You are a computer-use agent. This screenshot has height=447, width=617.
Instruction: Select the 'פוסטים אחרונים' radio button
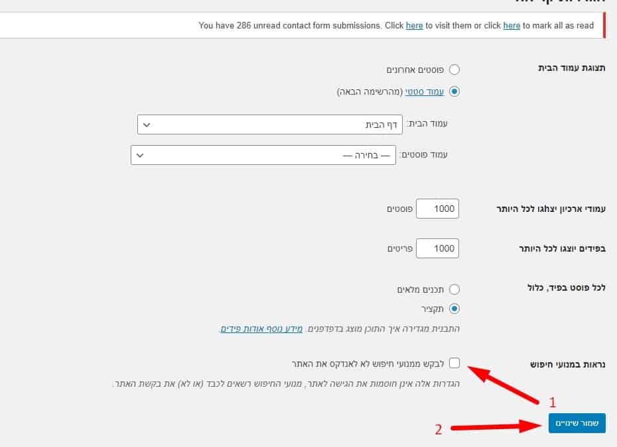454,70
